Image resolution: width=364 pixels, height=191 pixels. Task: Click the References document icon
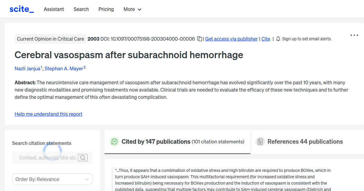pos(260,141)
